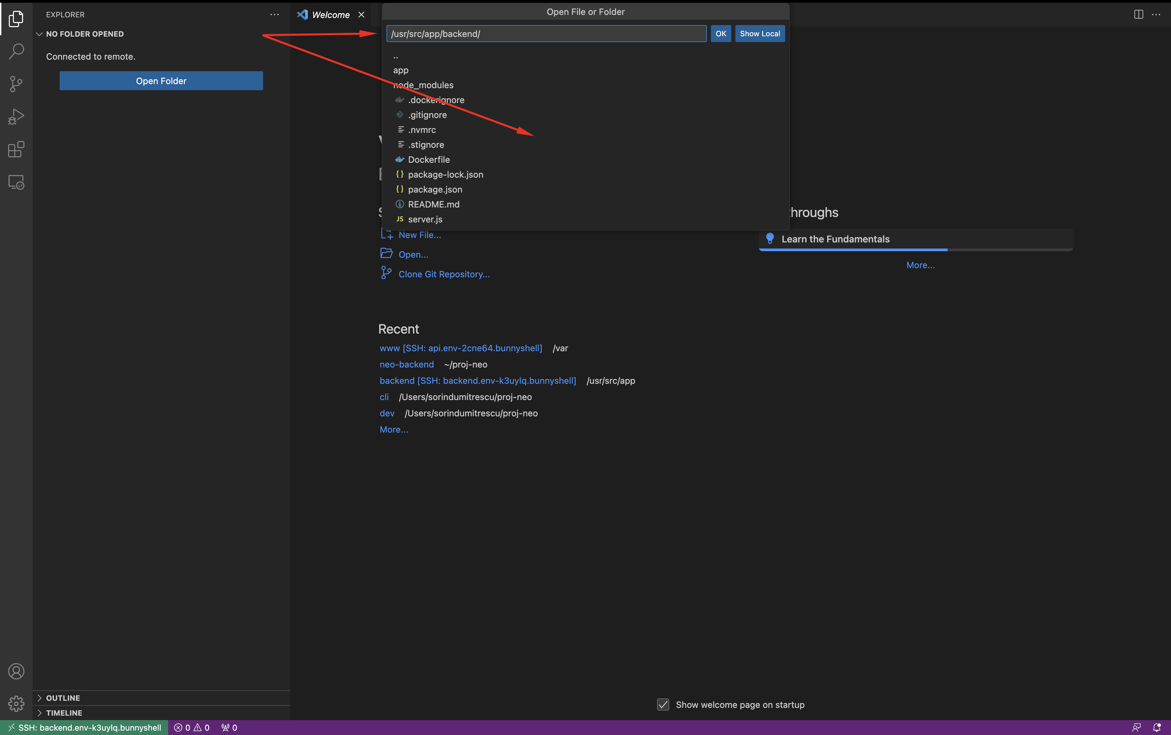Click the notifications bell in status bar
Viewport: 1171px width, 735px height.
pyautogui.click(x=1156, y=728)
